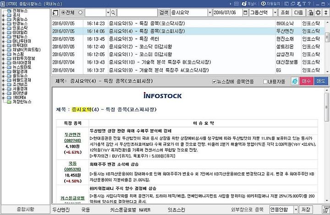Open the stock code dropdown arrow
This screenshot has height=215, width=330.
pos(108,13)
